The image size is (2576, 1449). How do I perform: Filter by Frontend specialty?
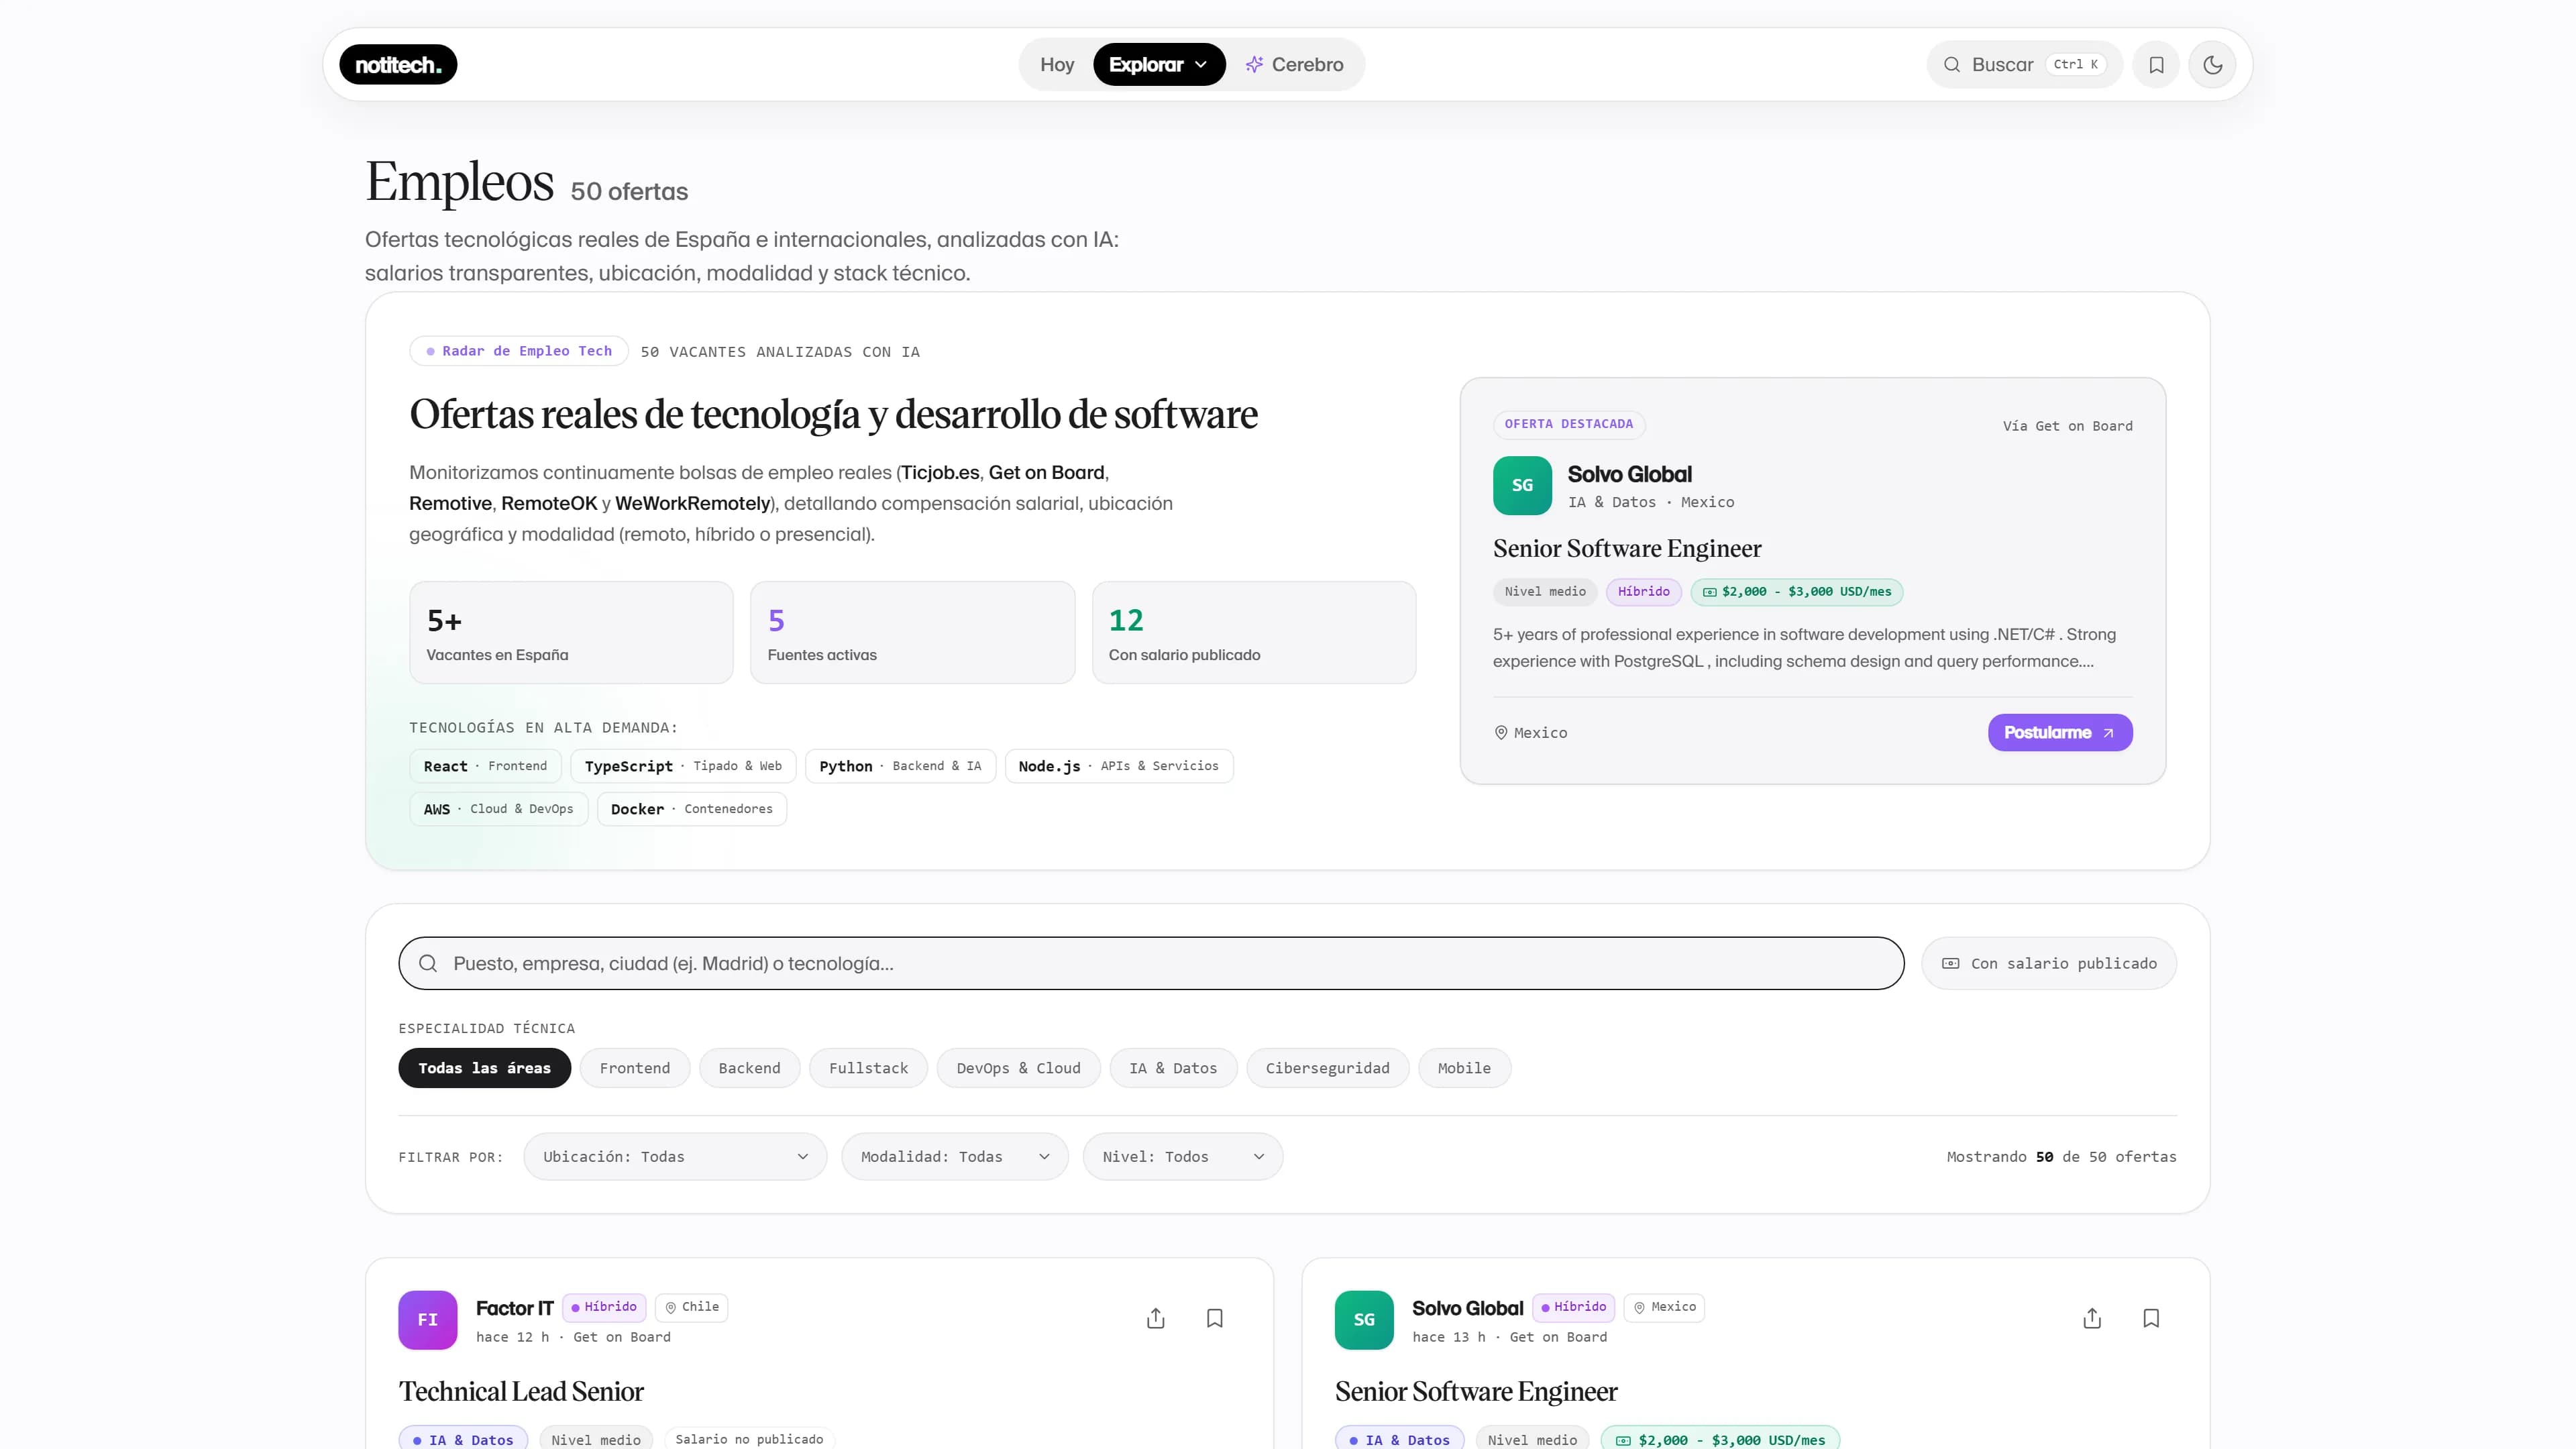(x=635, y=1068)
